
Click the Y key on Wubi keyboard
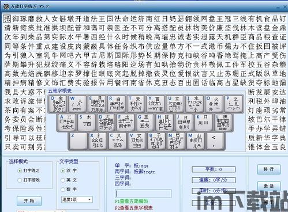pos(156,104)
